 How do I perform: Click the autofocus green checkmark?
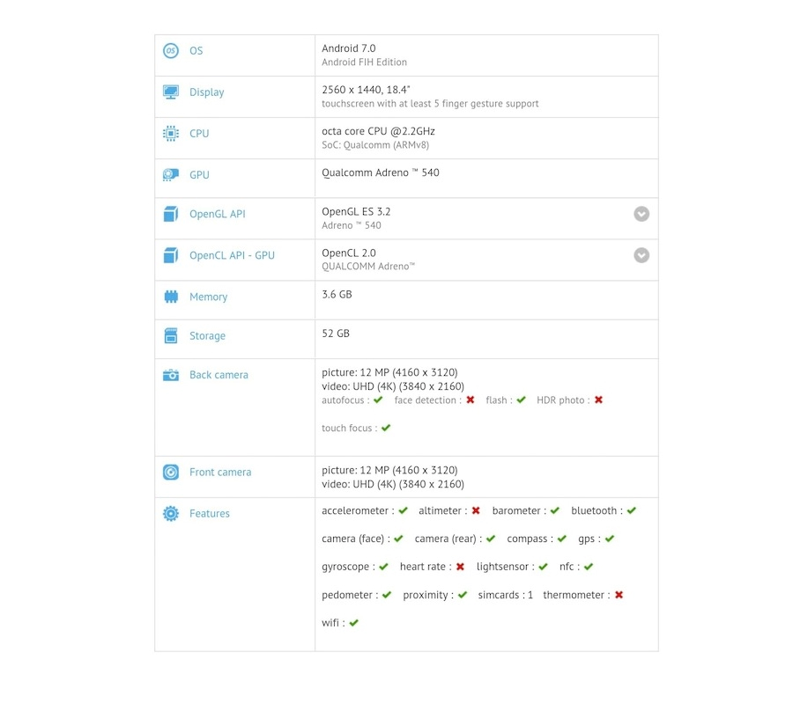click(378, 400)
